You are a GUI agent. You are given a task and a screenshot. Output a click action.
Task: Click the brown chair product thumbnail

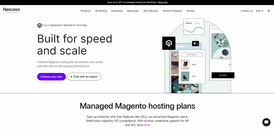(x=185, y=65)
